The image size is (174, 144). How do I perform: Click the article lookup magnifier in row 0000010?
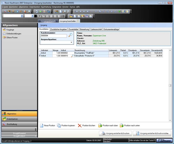click(x=72, y=56)
